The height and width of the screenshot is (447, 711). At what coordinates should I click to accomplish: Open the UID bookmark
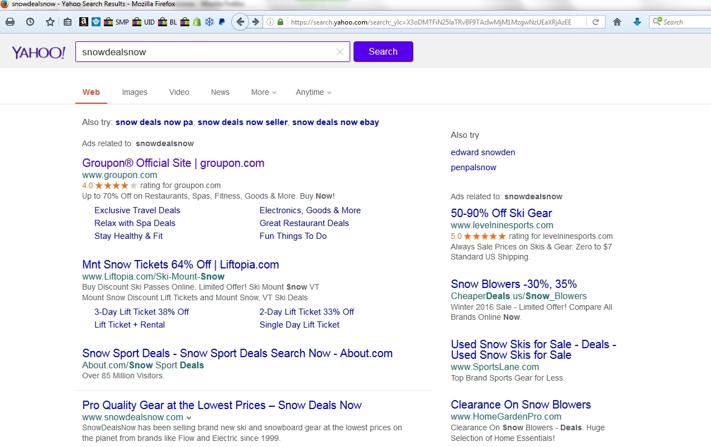point(144,22)
